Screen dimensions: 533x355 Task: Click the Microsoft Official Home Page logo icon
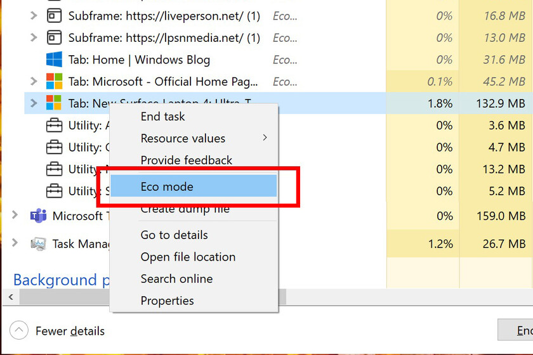pos(54,81)
